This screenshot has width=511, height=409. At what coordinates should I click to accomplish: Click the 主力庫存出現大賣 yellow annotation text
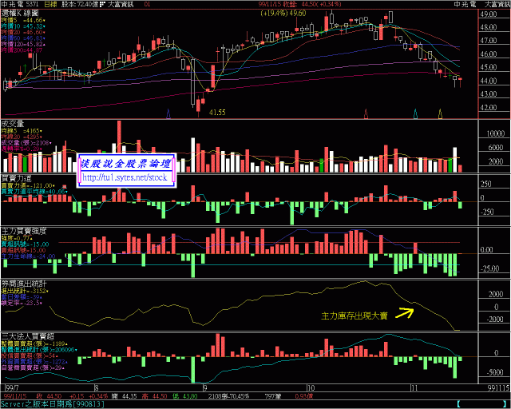click(355, 316)
